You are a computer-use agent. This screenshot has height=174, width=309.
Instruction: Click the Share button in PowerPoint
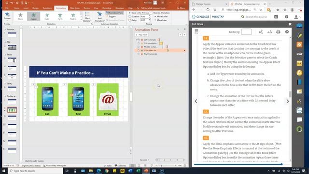point(181,8)
